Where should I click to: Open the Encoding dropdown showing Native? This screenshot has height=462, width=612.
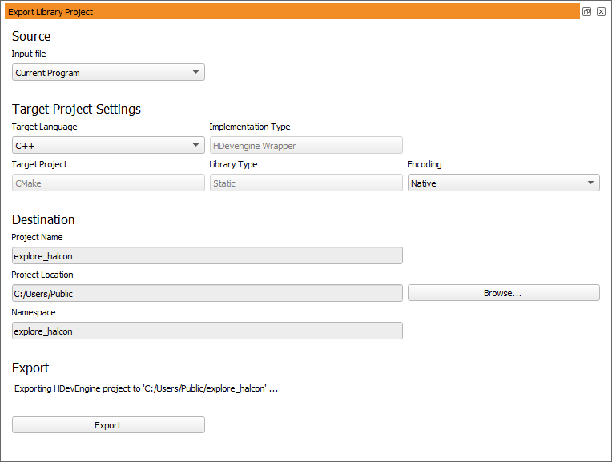click(503, 183)
